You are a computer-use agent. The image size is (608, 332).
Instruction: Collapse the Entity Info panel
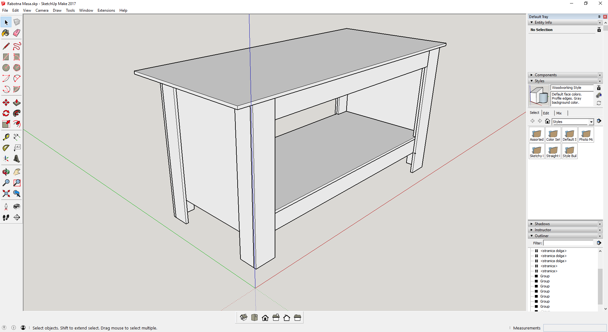532,22
